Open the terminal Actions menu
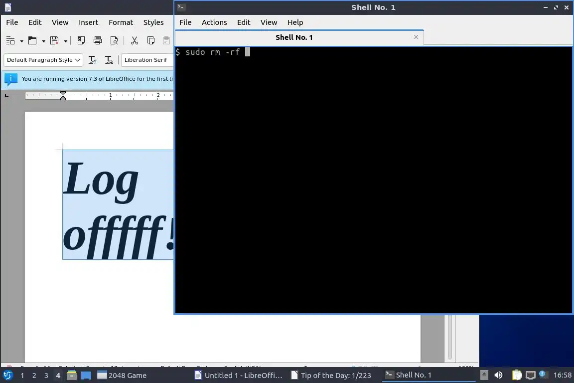Viewport: 574px width, 383px height. tap(214, 22)
